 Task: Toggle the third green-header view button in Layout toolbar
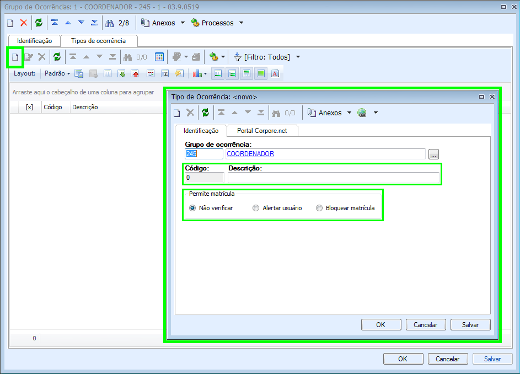pos(246,74)
